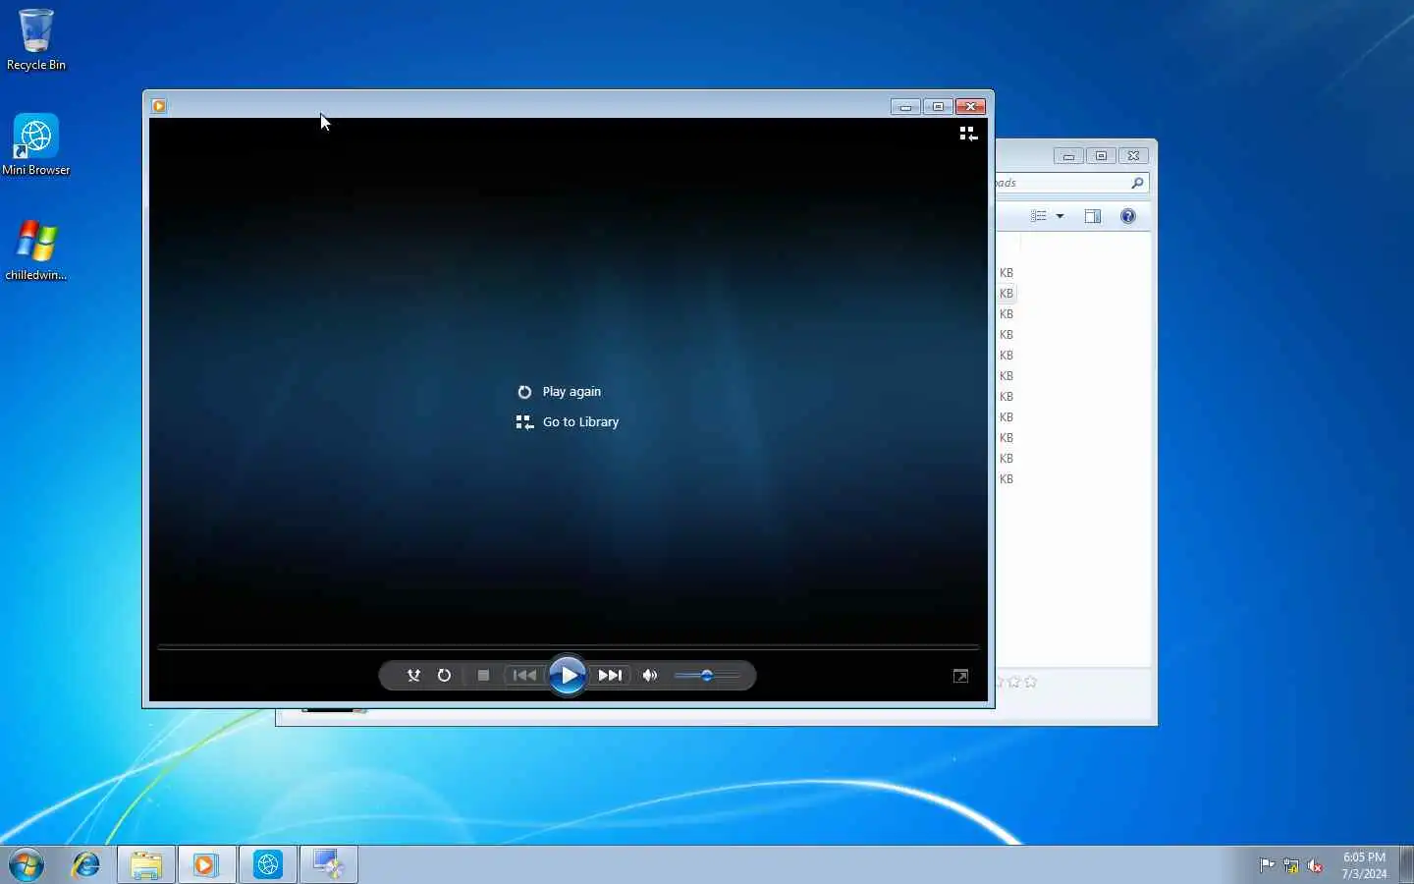Switch to Windows Media Player taskbar button

[205, 864]
